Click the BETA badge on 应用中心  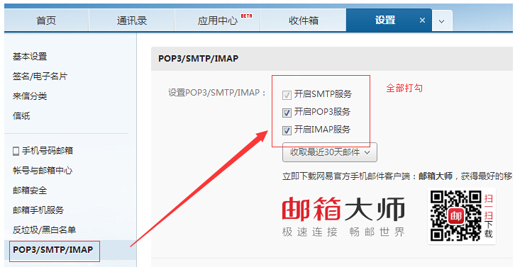tap(246, 16)
